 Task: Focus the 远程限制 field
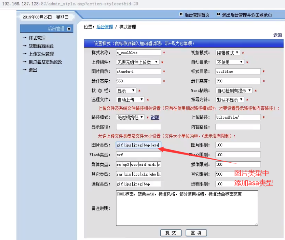point(238,184)
